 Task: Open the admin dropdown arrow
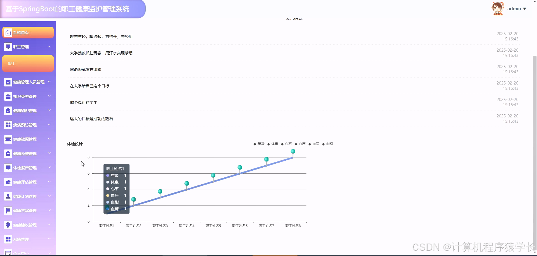coord(525,9)
